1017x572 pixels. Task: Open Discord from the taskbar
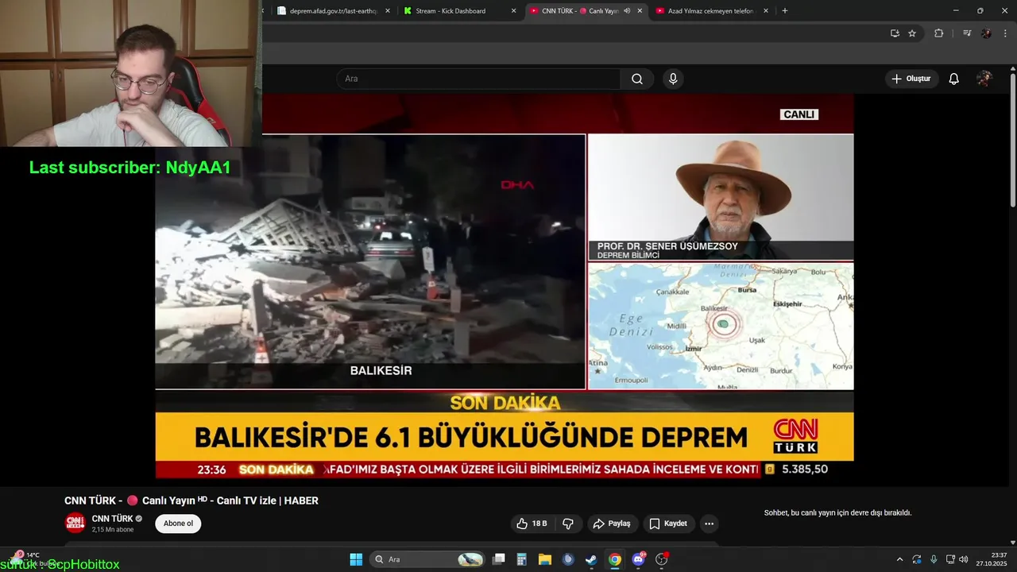(638, 559)
